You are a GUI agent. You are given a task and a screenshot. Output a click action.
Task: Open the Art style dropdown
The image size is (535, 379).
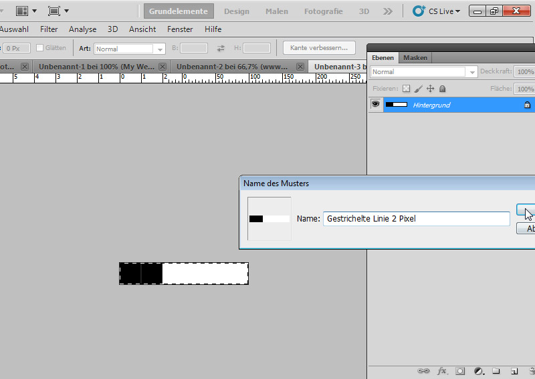(x=130, y=49)
